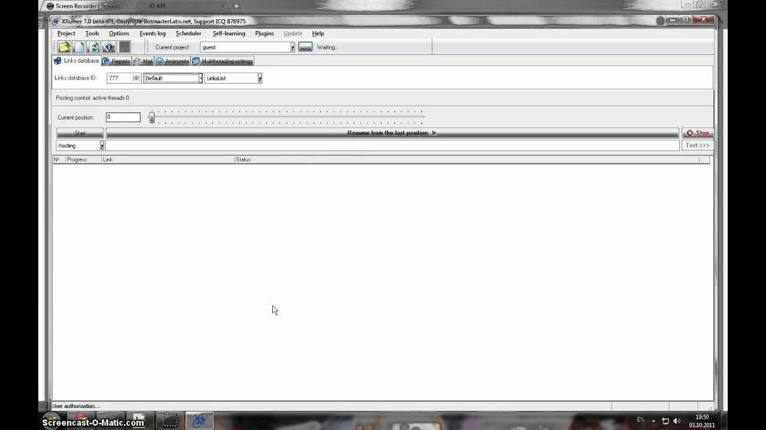
Task: Click the speaker volume icon in tray
Action: point(676,421)
